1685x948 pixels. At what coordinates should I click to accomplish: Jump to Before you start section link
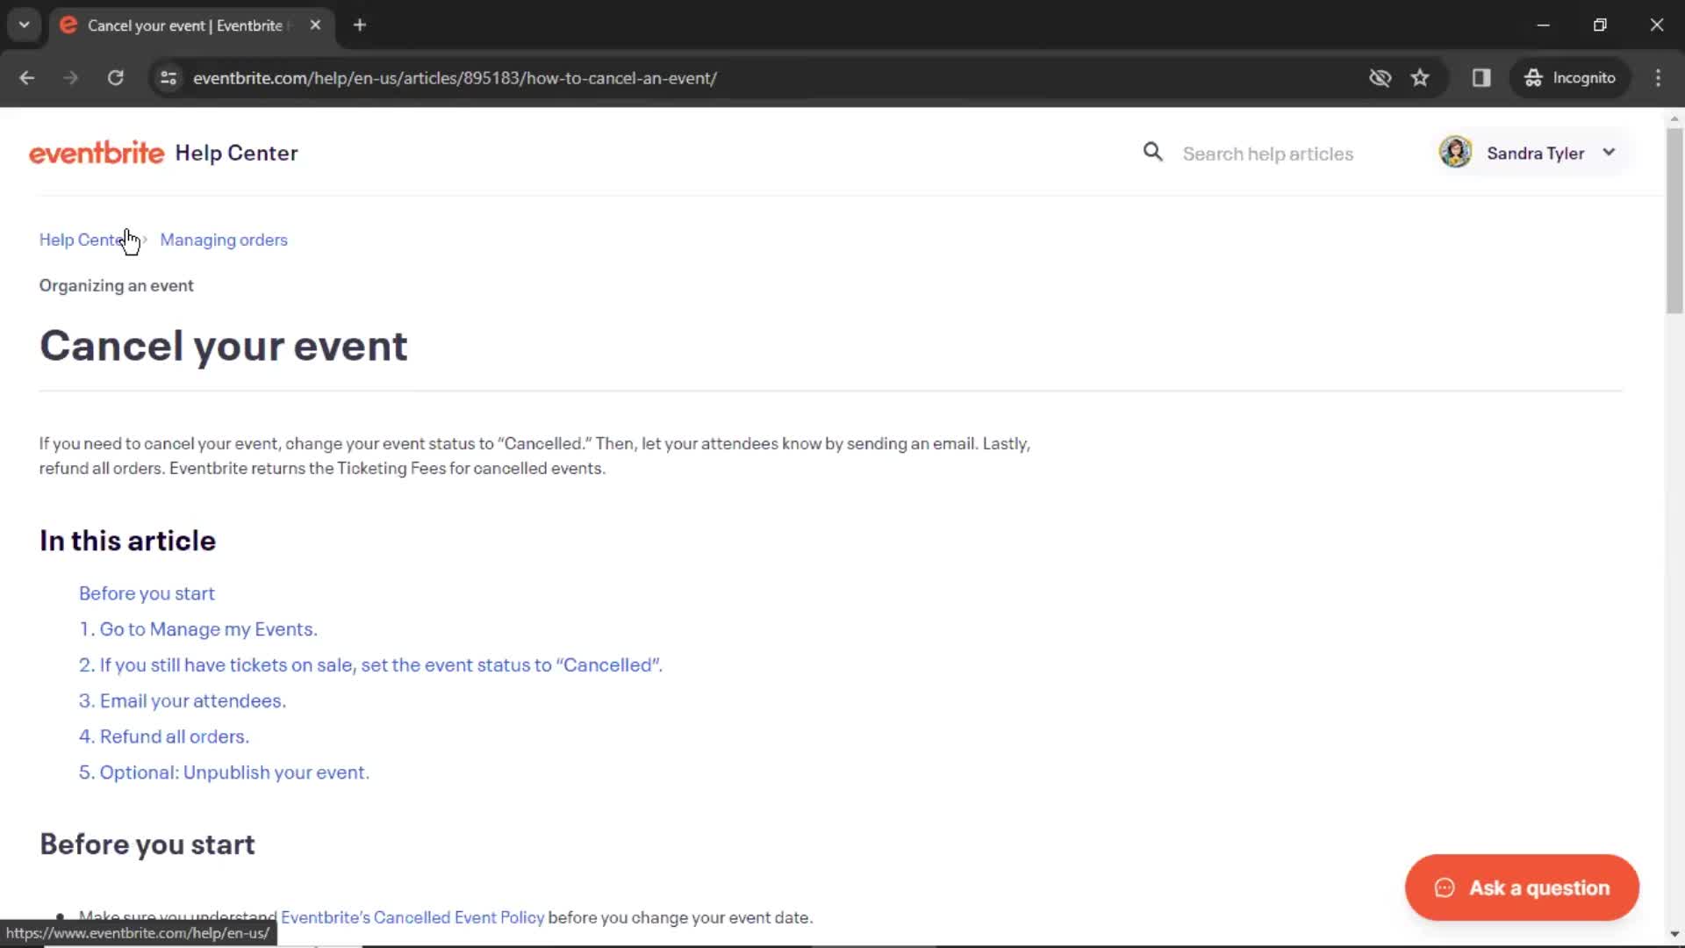(147, 593)
